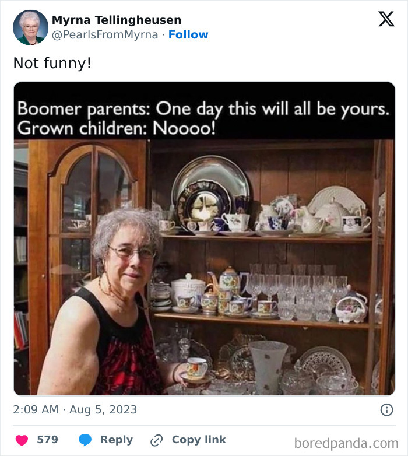Click the 579 likes count
Screen dimensions: 408x456
(x=47, y=440)
